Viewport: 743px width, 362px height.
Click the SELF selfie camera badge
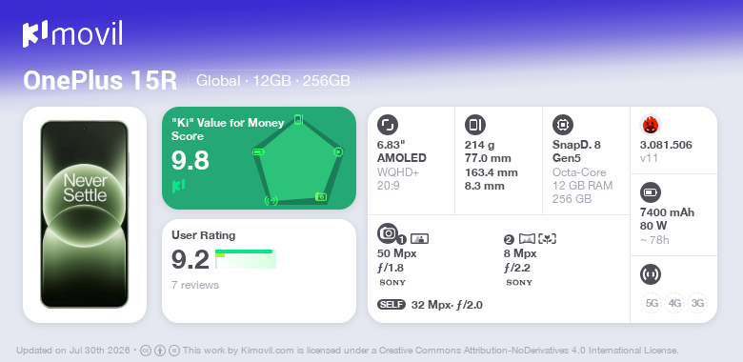pyautogui.click(x=392, y=305)
